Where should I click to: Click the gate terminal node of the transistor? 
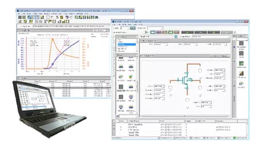tap(178, 80)
